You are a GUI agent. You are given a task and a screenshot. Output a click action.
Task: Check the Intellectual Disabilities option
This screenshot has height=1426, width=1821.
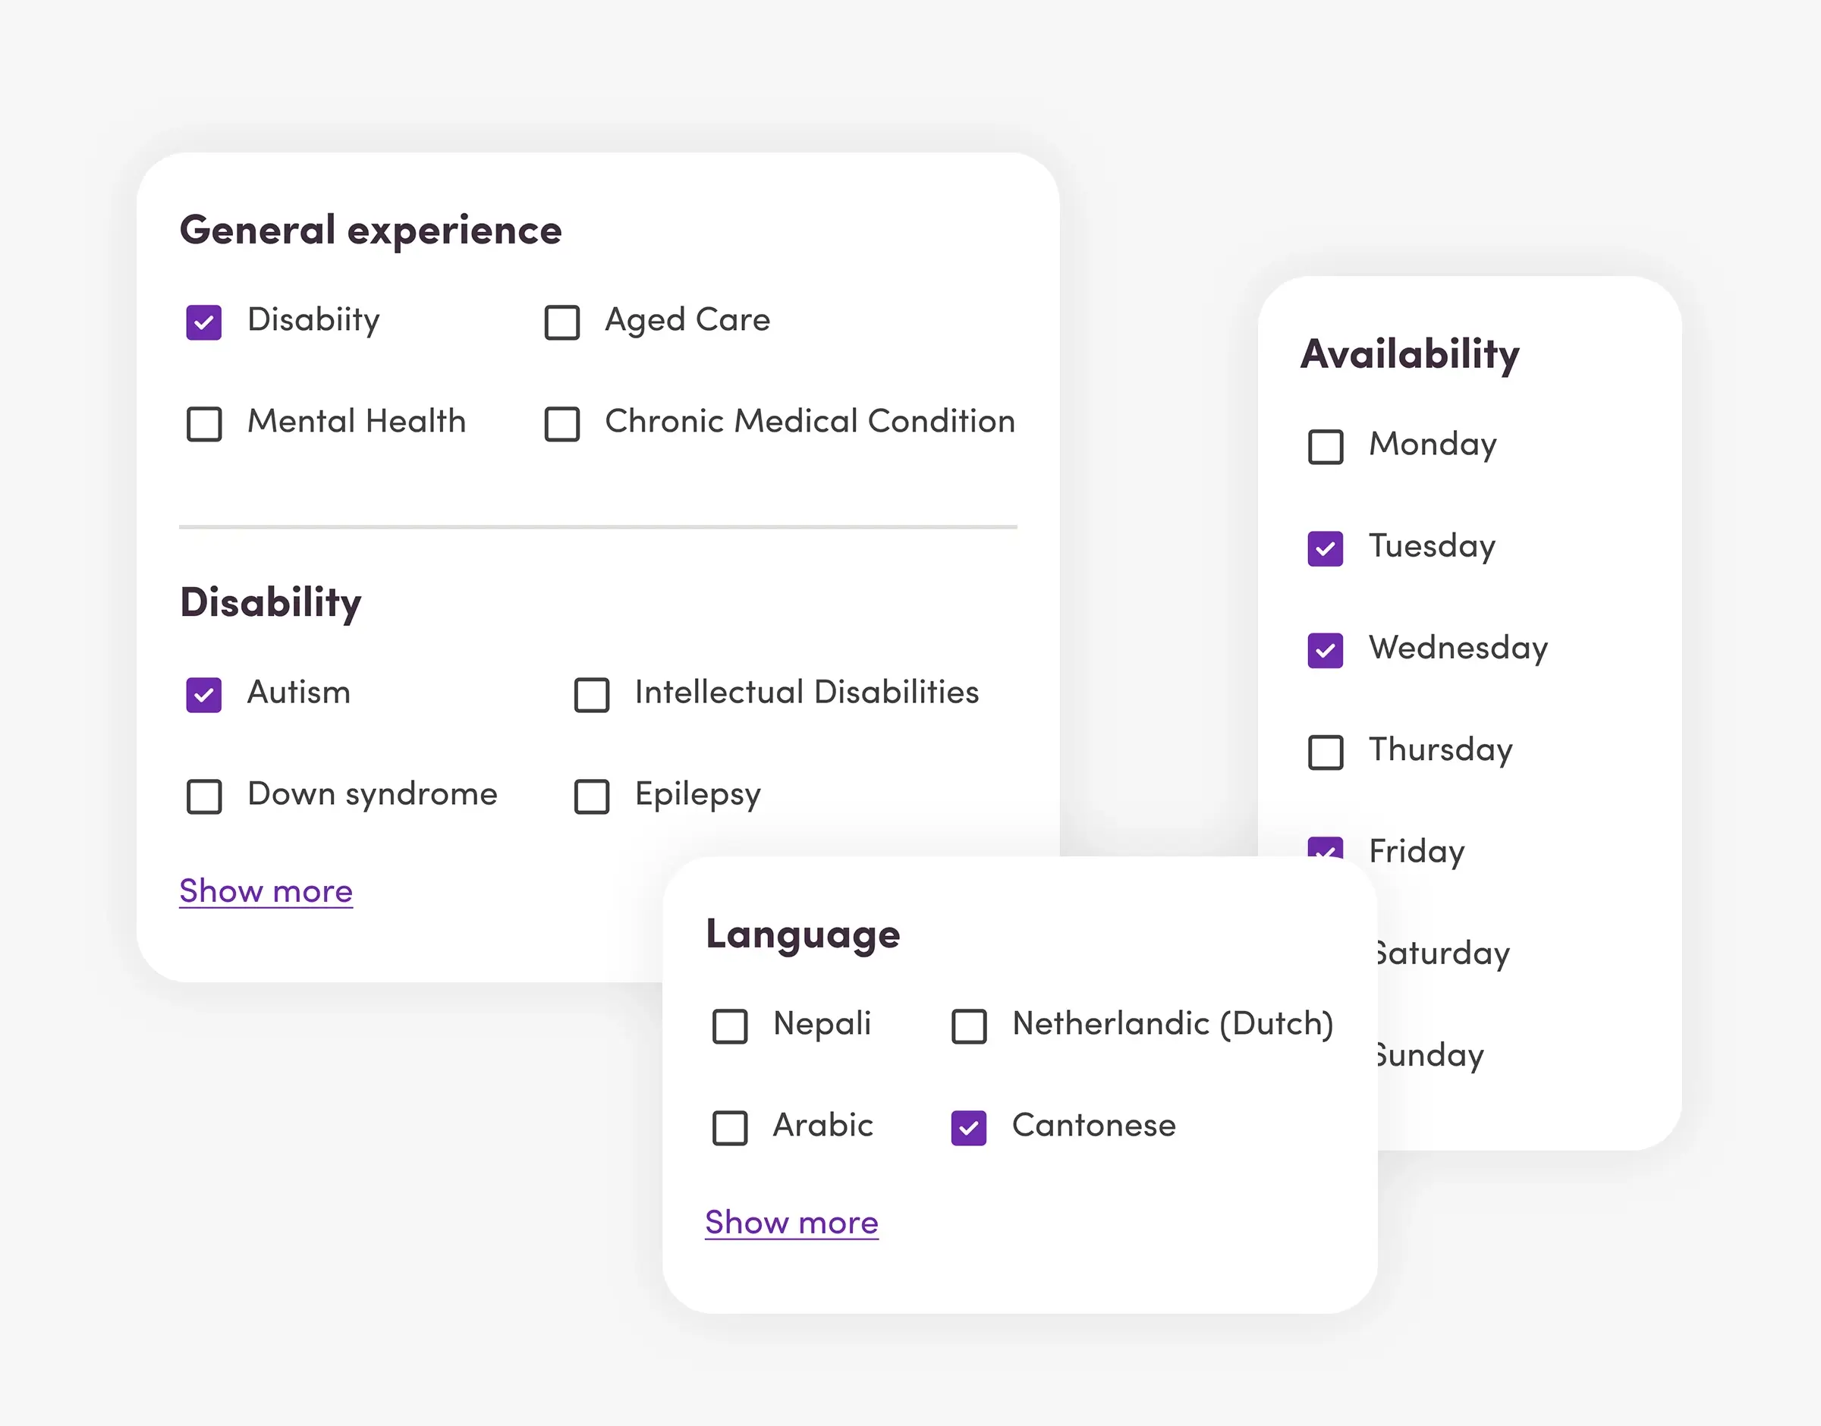(592, 695)
